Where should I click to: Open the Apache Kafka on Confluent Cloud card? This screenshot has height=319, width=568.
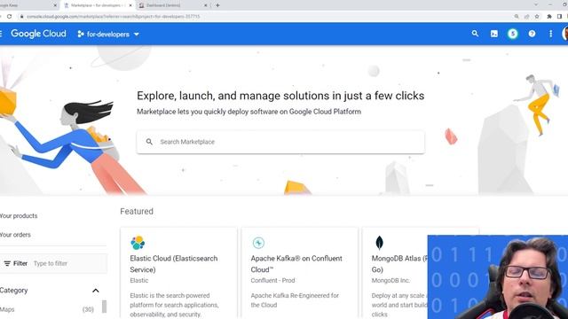299,273
